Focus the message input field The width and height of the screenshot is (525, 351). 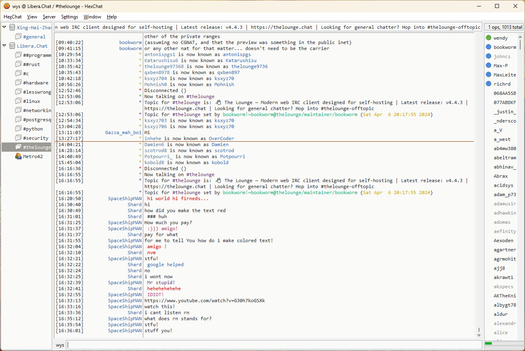[x=274, y=345]
